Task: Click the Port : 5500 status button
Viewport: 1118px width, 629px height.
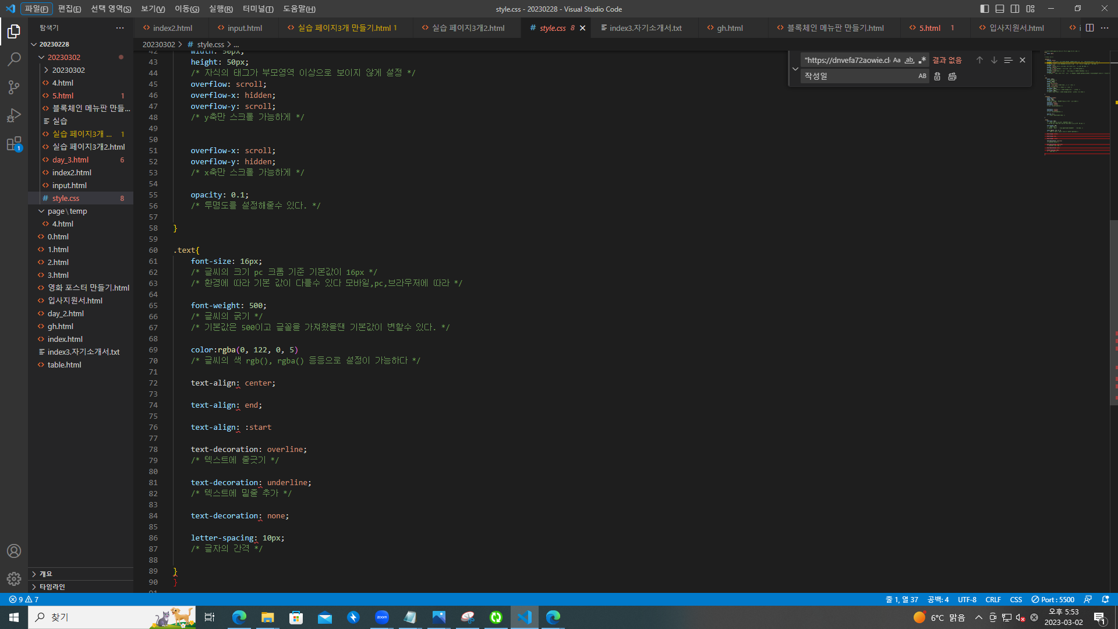Action: 1053,599
